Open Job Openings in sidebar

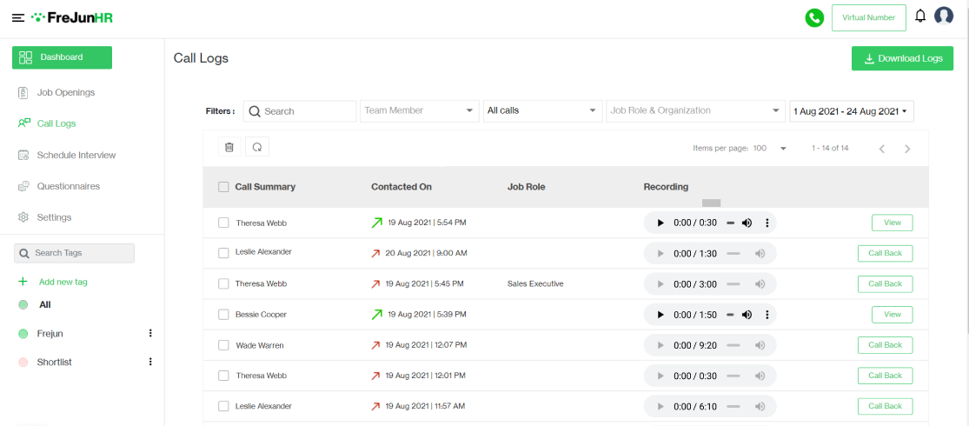pos(65,92)
